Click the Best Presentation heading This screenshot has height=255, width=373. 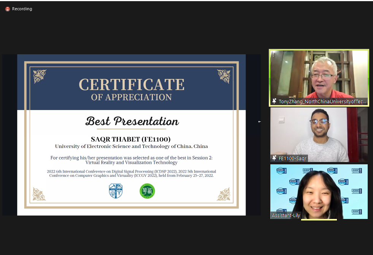[x=132, y=121]
